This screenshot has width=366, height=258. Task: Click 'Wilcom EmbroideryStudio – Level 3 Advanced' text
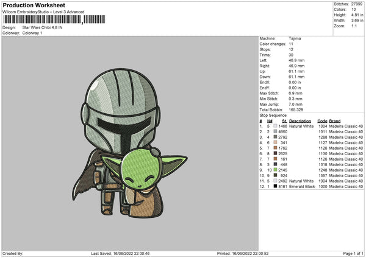point(43,12)
